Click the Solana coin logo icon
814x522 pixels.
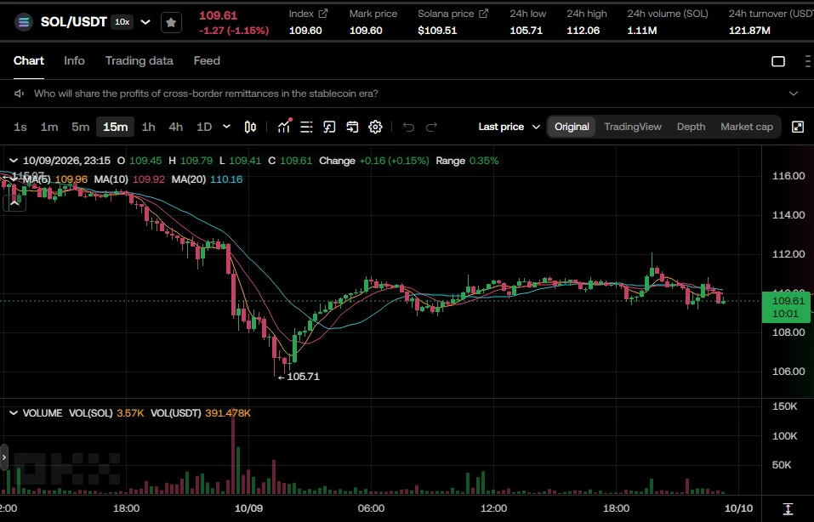click(23, 22)
